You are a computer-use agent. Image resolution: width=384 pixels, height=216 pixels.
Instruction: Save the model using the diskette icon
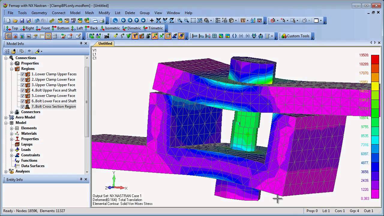[x=22, y=21]
